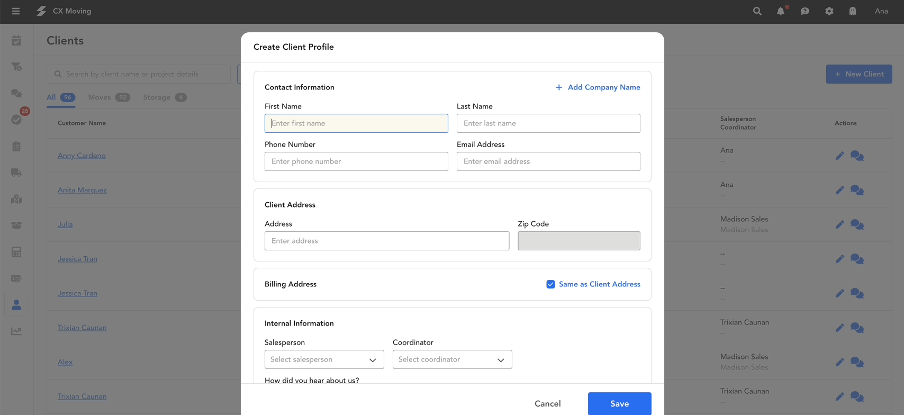Open the chat icon for Anita Marquez row
Image resolution: width=904 pixels, height=415 pixels.
tap(857, 190)
